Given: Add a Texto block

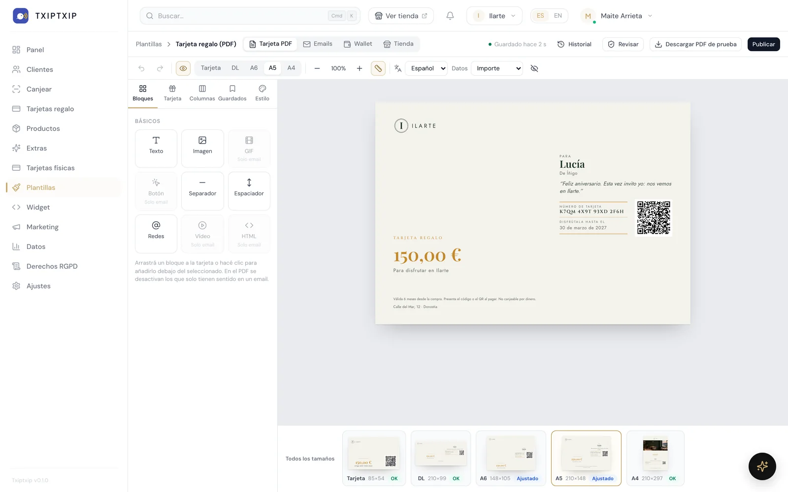Looking at the screenshot, I should tap(156, 149).
